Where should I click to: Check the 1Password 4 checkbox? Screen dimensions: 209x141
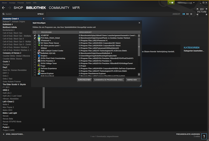click(x=35, y=40)
